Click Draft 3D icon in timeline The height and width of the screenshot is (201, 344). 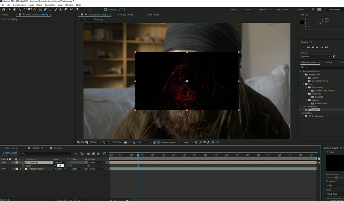click(82, 154)
